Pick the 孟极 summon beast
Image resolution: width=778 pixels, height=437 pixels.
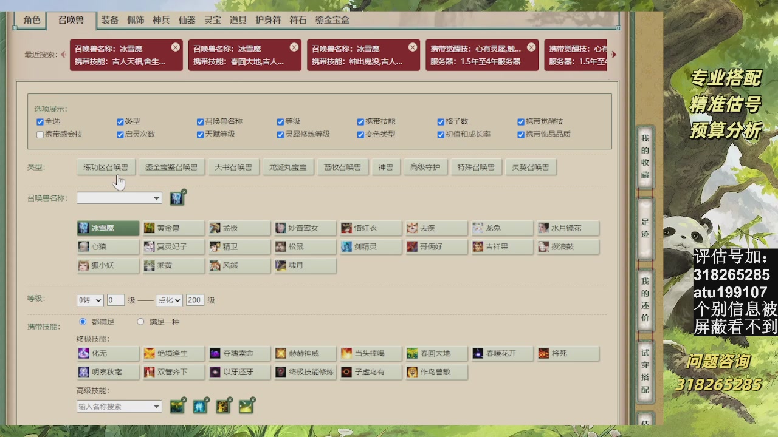pos(239,228)
